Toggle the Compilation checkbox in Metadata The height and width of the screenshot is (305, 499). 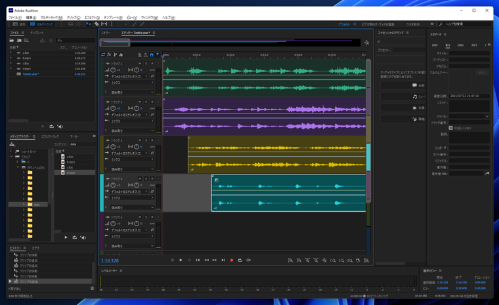click(x=450, y=128)
